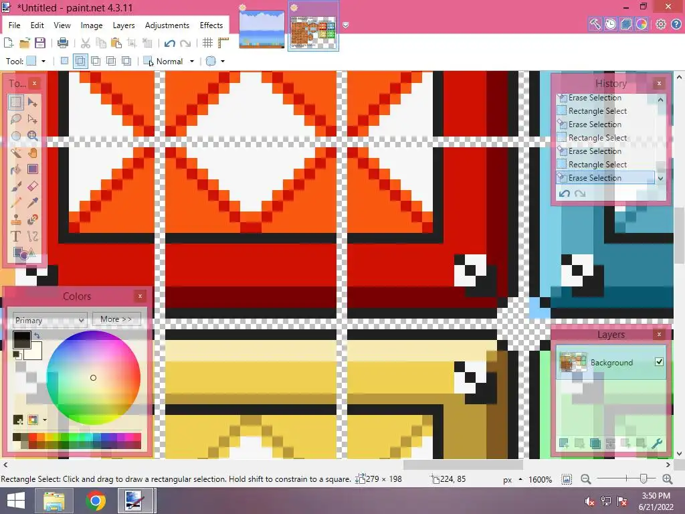This screenshot has width=685, height=514.
Task: Click the More >> button in Colors
Action: 116,319
